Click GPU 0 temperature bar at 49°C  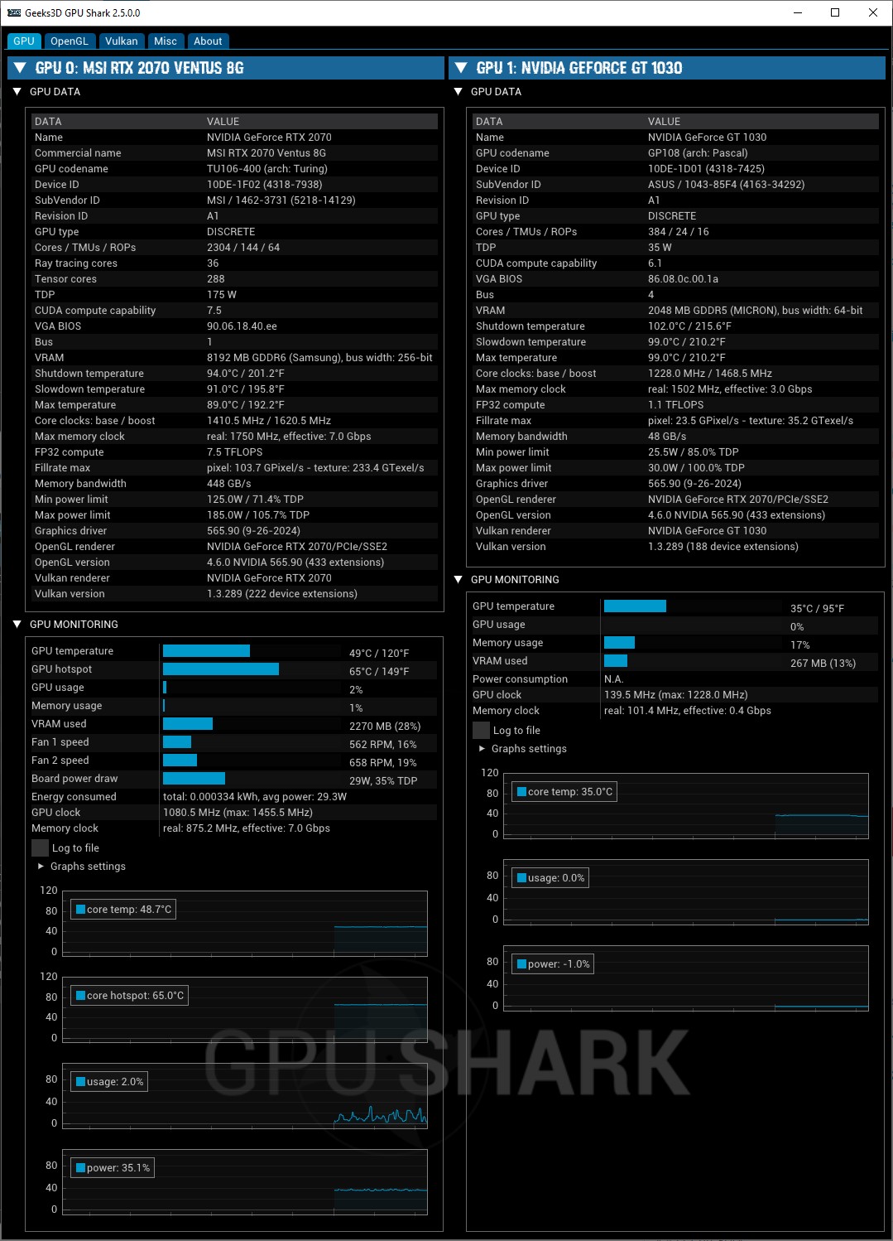click(206, 651)
